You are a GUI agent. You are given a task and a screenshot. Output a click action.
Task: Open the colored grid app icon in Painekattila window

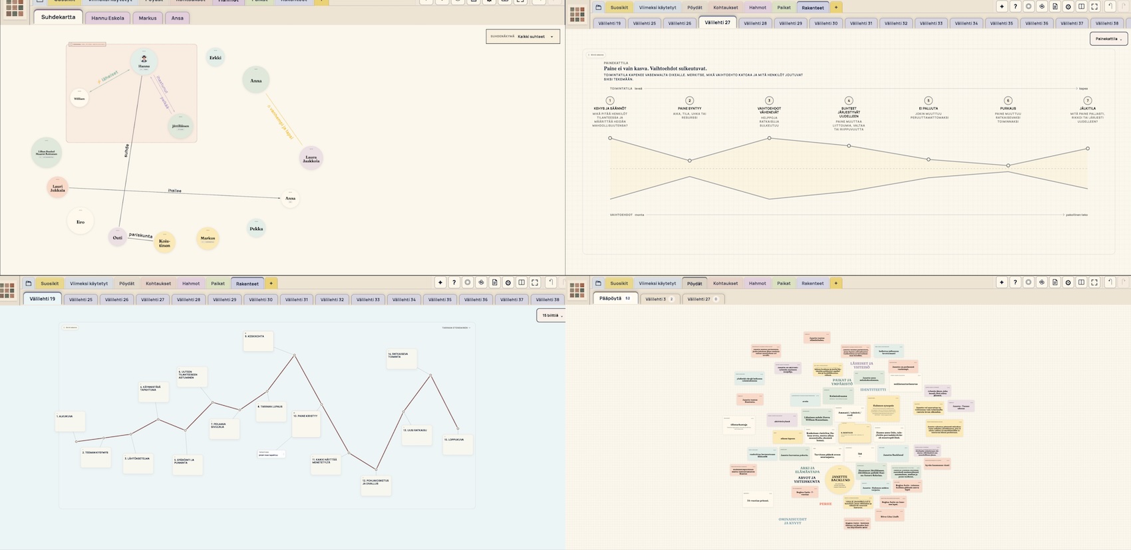point(577,14)
